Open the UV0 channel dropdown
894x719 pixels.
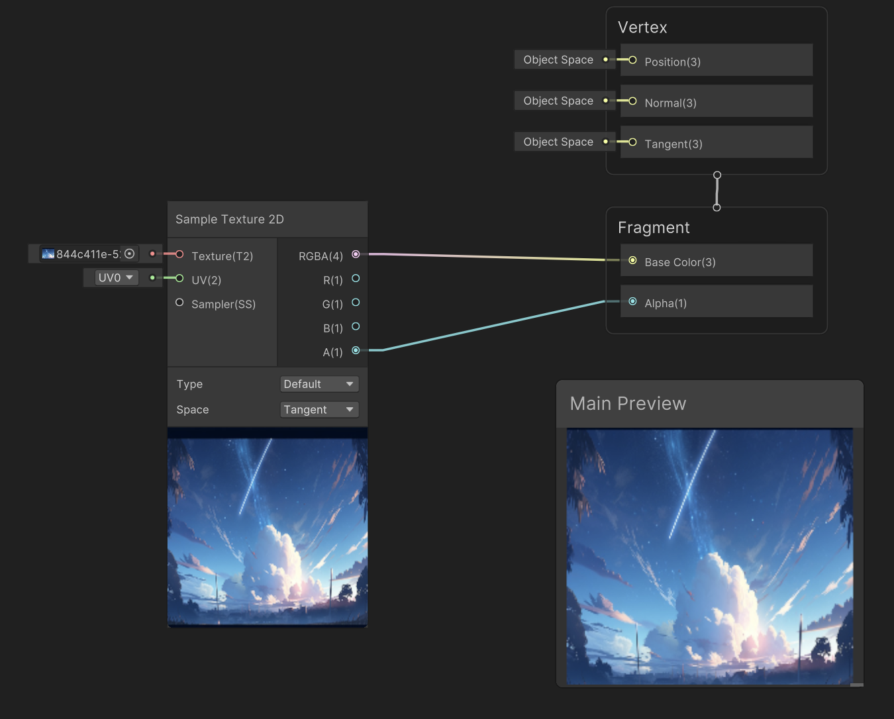(117, 277)
